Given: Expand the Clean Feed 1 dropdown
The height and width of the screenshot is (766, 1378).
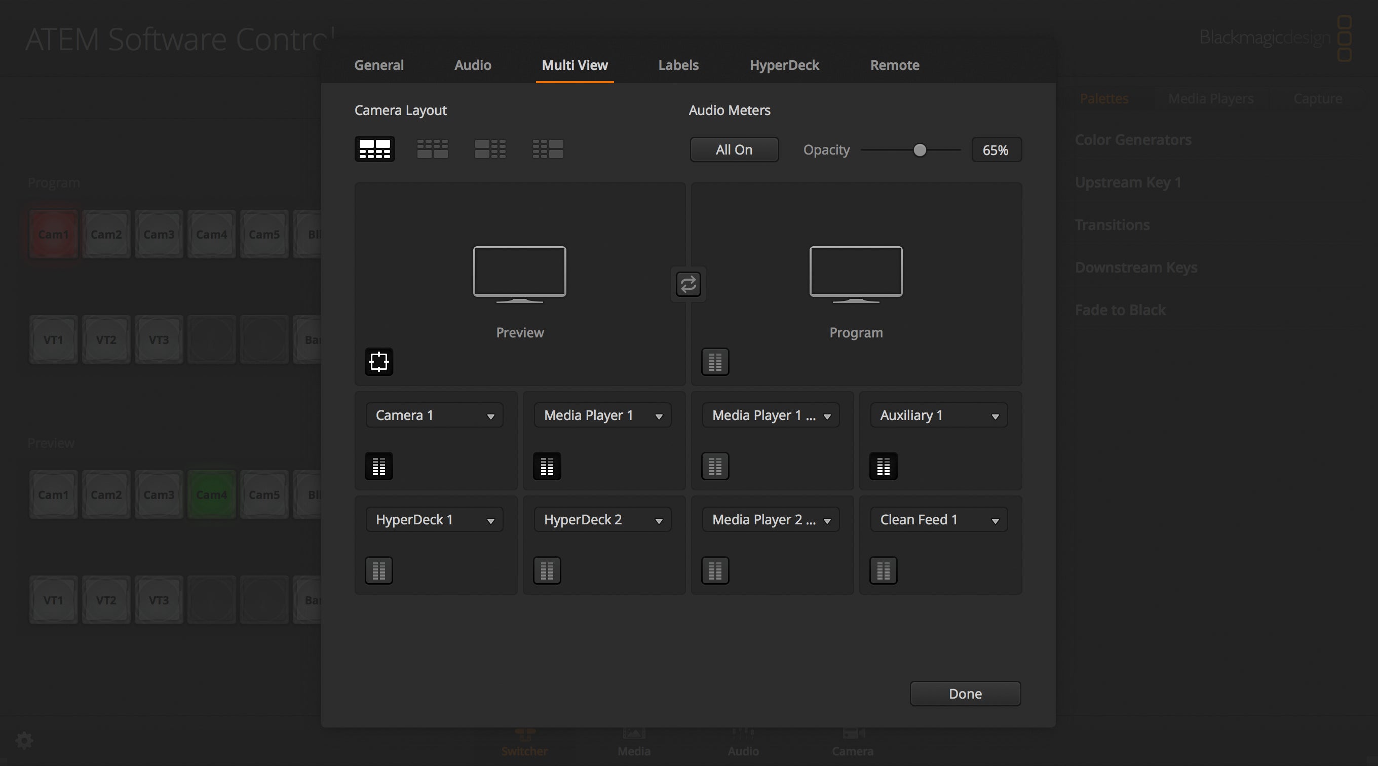Looking at the screenshot, I should (x=939, y=519).
